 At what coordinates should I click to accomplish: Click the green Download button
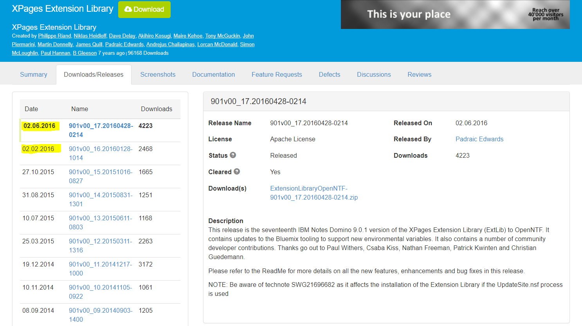144,9
